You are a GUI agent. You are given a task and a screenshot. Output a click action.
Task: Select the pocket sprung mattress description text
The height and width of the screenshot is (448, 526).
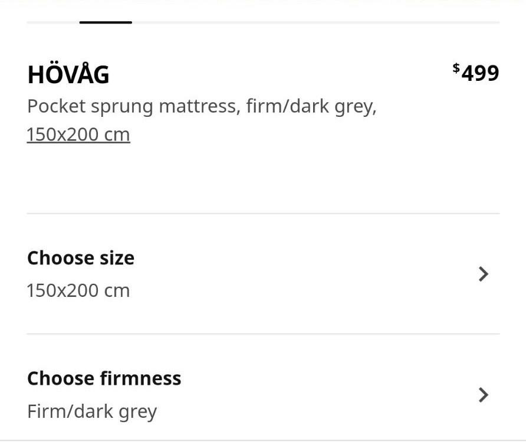click(202, 106)
